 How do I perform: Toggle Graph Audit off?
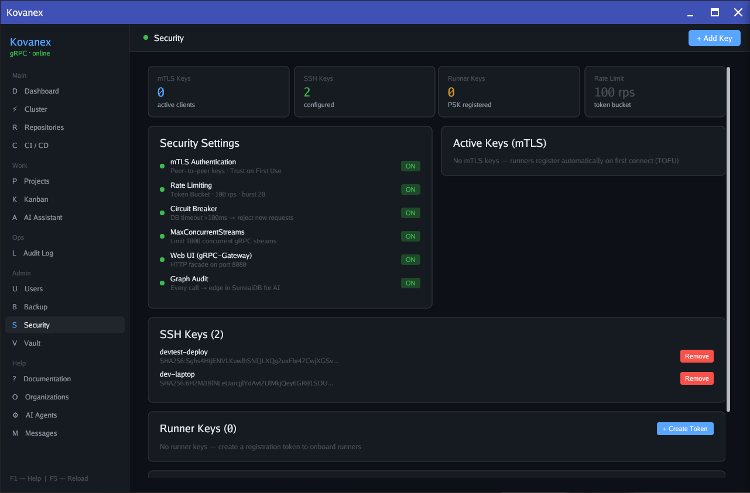point(410,282)
